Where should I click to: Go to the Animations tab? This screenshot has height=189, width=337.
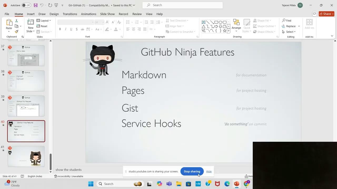89,14
